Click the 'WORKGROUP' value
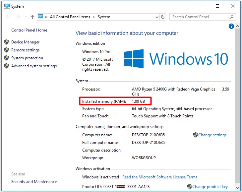The width and height of the screenshot is (242, 192). pos(144,158)
